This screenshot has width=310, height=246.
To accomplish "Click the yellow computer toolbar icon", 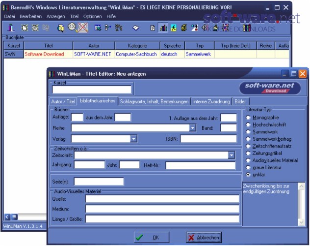I will click(x=184, y=28).
